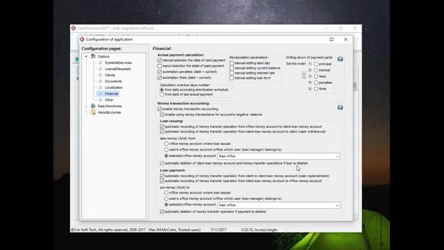Open the Localization configuration page

click(x=114, y=87)
